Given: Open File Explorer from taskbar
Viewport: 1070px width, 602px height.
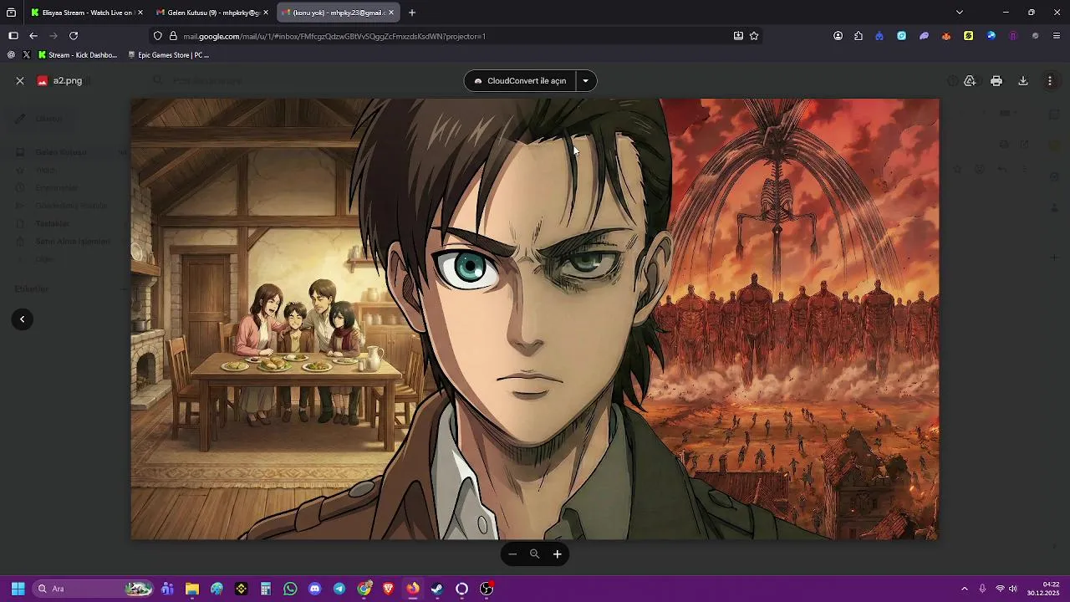Looking at the screenshot, I should 192,589.
